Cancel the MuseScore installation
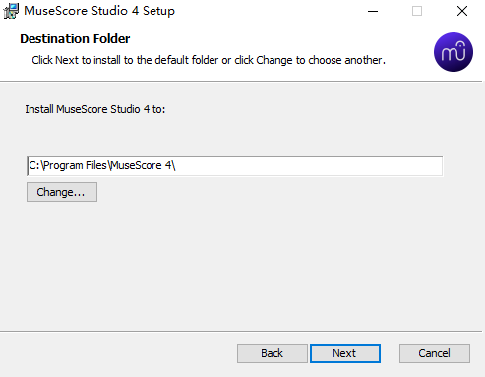Viewport: 485px width, 377px height. pyautogui.click(x=435, y=353)
